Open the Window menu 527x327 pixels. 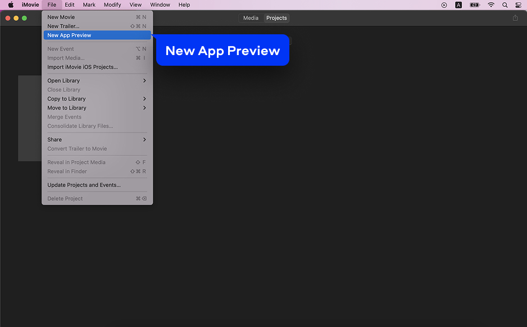tap(160, 4)
